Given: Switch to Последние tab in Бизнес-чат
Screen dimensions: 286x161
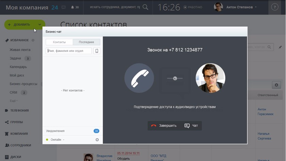Looking at the screenshot, I should click(x=86, y=42).
